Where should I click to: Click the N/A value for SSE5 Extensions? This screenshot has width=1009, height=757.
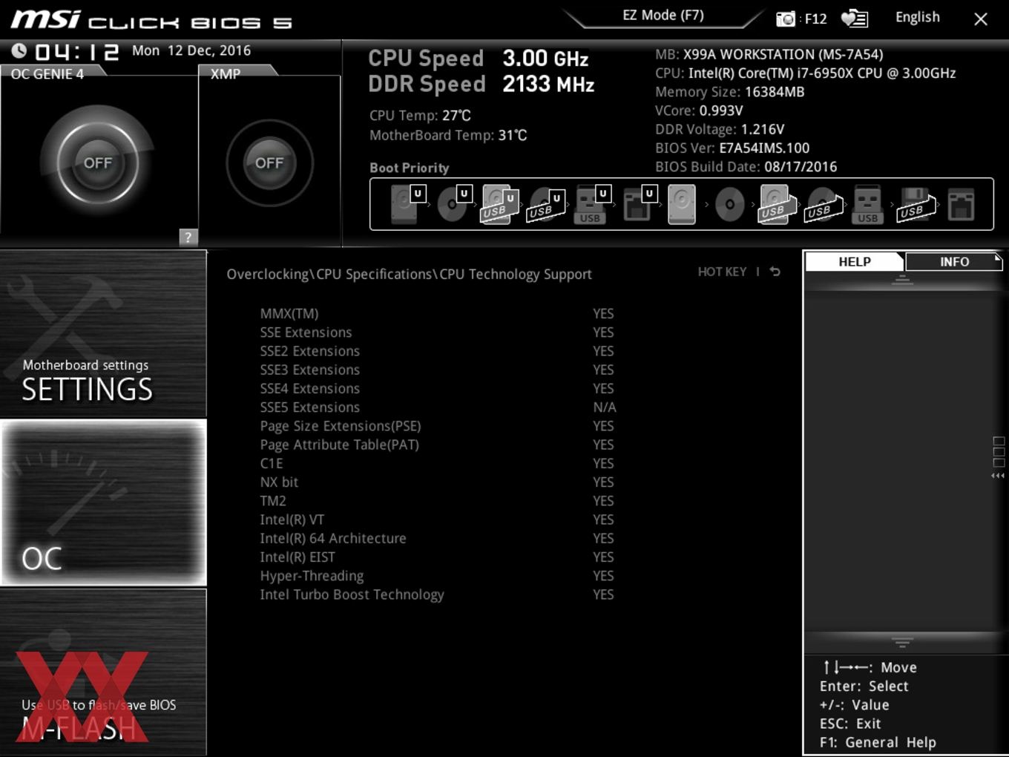pyautogui.click(x=605, y=407)
